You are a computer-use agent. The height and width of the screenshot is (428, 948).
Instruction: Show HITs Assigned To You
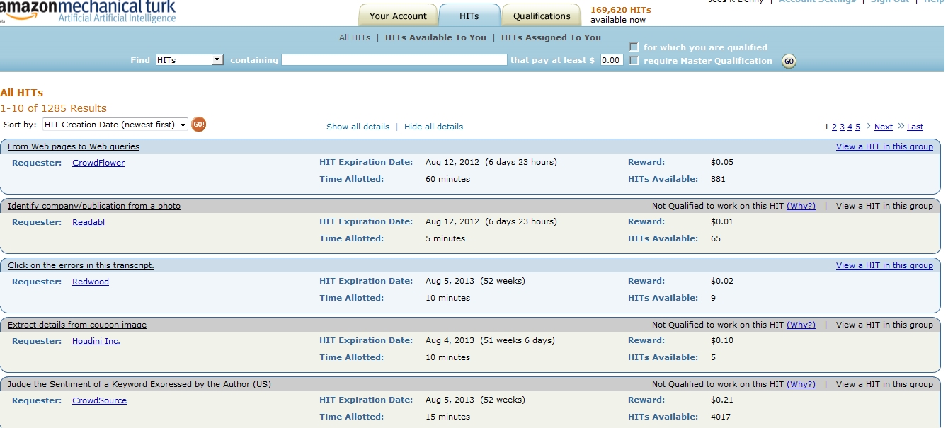pyautogui.click(x=551, y=37)
